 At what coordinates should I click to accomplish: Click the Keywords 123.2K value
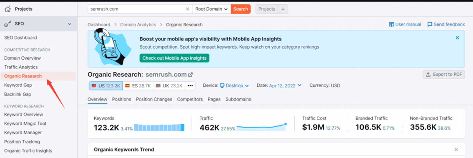(x=106, y=128)
